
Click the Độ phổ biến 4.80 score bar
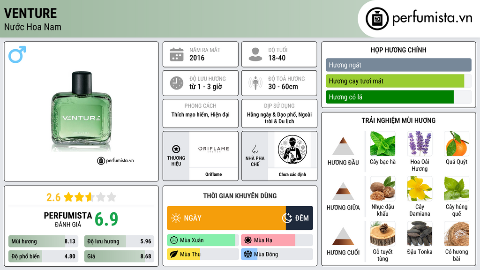coord(44,256)
